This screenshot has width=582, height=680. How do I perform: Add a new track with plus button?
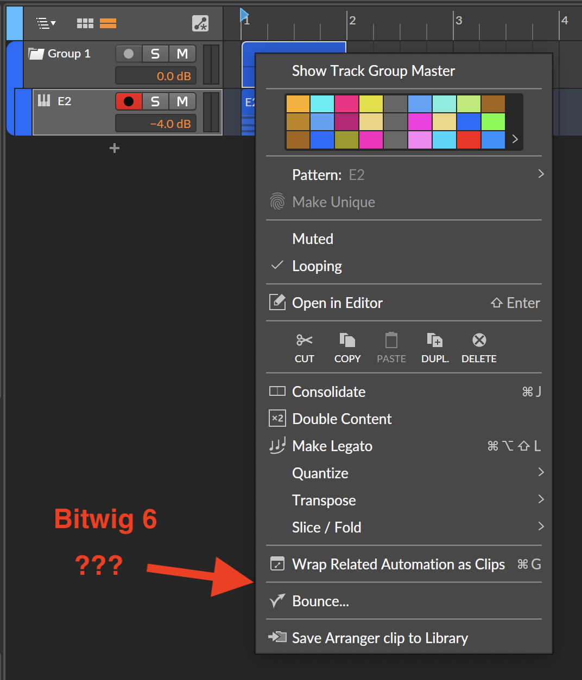click(x=115, y=148)
